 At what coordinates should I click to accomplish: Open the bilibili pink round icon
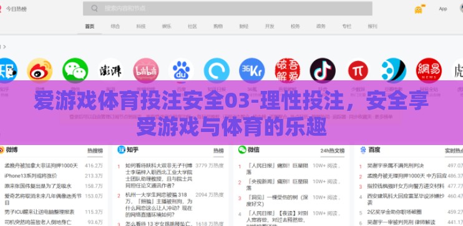pos(146,70)
